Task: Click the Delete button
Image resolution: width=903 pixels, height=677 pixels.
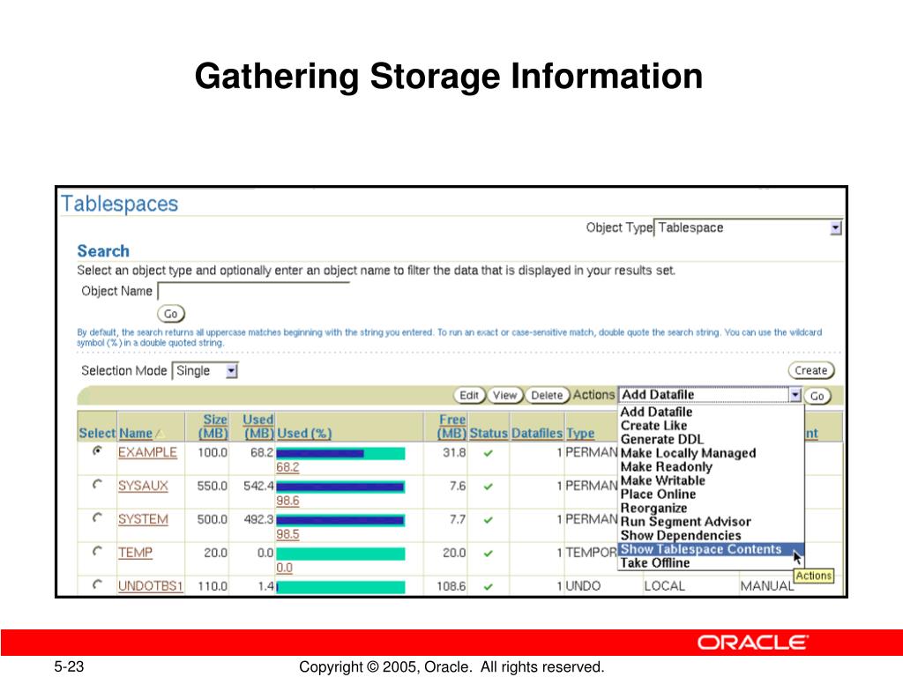Action: [x=547, y=396]
